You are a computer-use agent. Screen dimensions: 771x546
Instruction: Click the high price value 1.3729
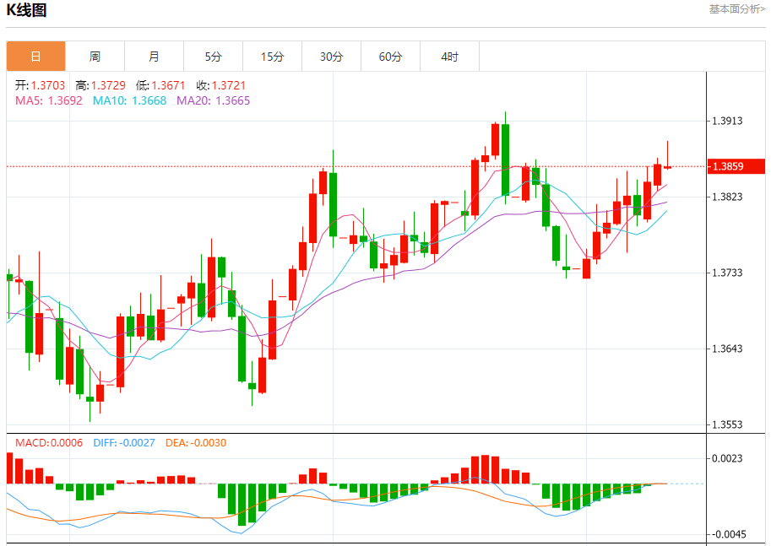[x=108, y=85]
